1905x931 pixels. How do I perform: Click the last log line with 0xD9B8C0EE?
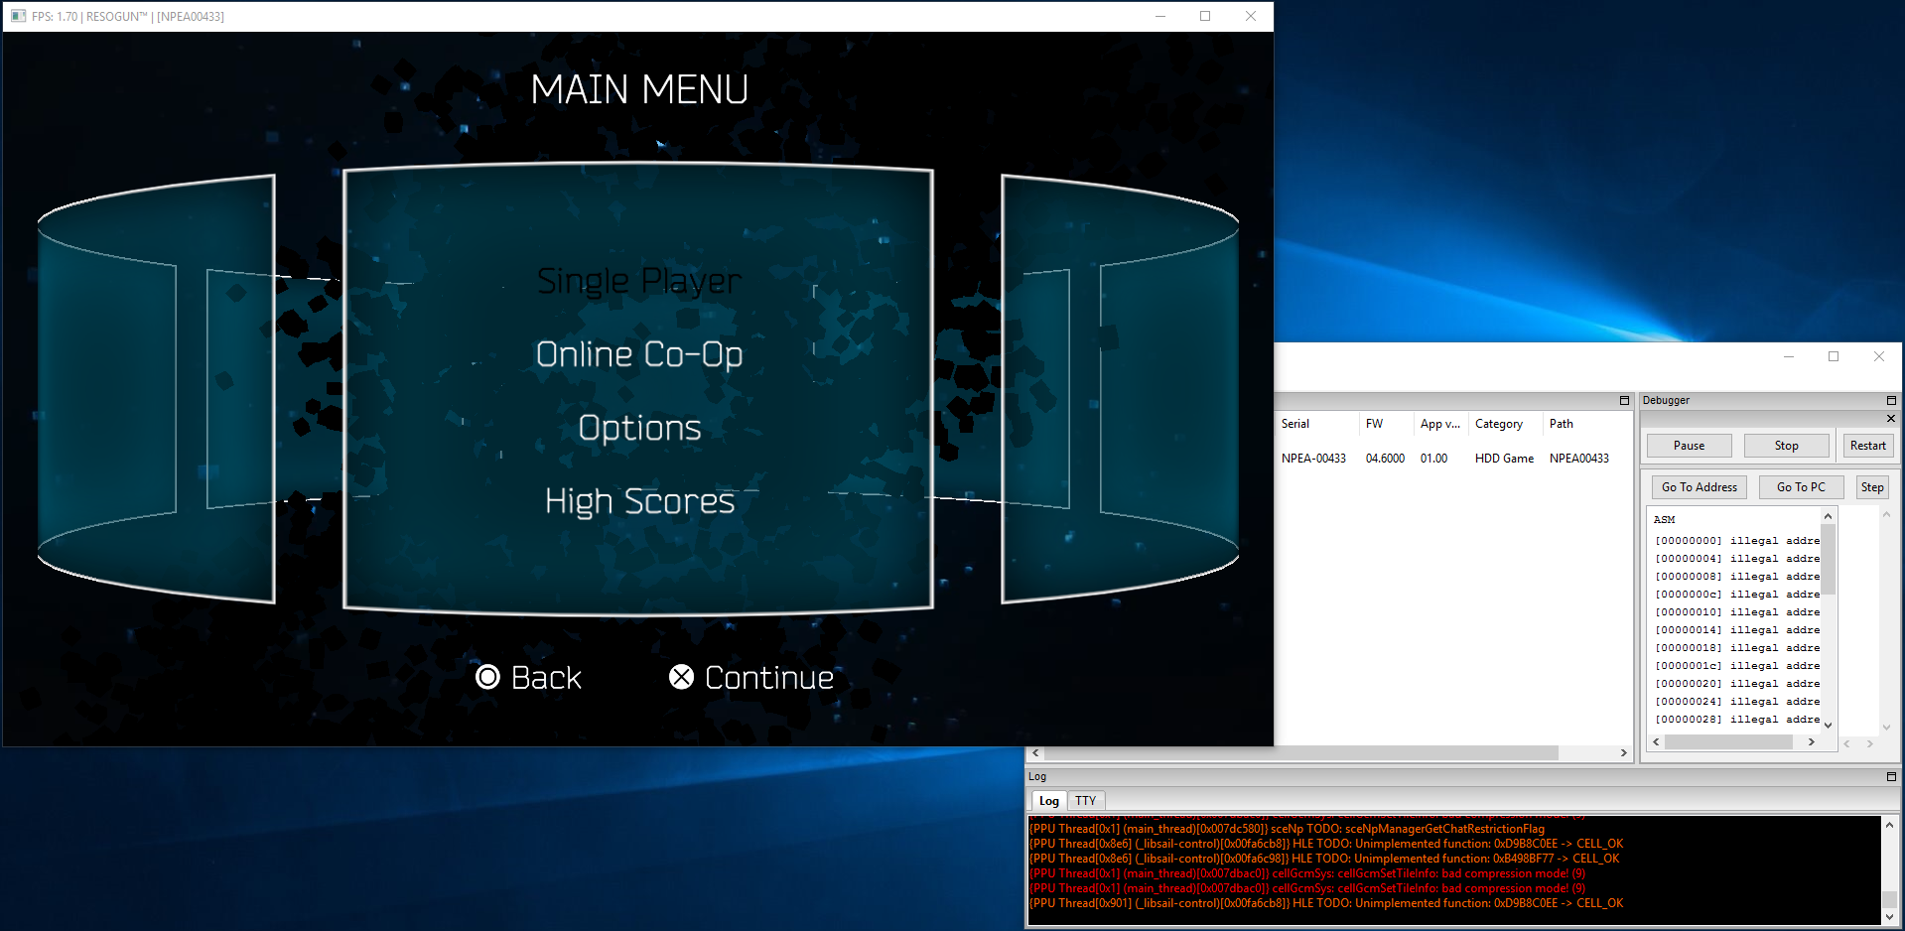click(1326, 903)
